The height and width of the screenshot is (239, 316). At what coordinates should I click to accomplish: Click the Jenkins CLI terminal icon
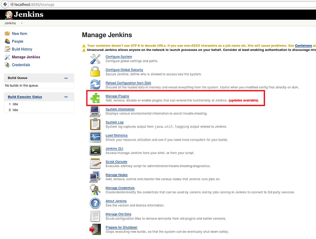pyautogui.click(x=95, y=150)
